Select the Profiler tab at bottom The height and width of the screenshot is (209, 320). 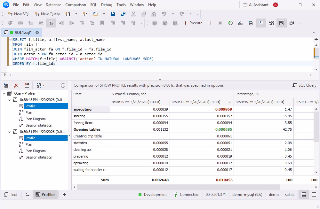point(45,195)
